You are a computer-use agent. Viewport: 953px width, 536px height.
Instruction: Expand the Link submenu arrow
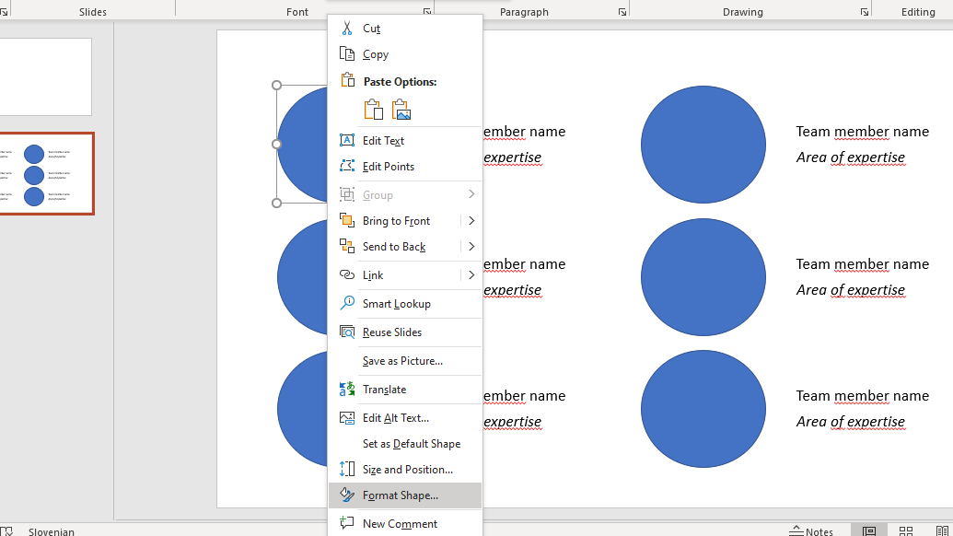471,274
